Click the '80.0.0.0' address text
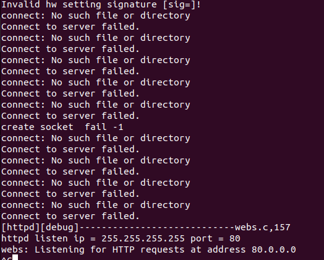 click(273, 249)
